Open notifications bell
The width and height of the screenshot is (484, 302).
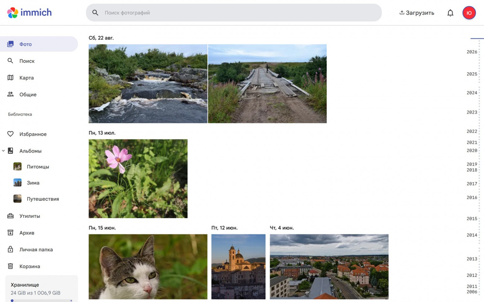coord(450,13)
